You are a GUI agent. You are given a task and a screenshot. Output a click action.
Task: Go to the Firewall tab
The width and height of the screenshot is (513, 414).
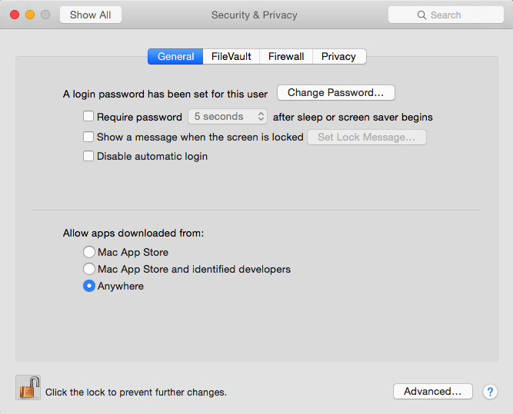[286, 57]
